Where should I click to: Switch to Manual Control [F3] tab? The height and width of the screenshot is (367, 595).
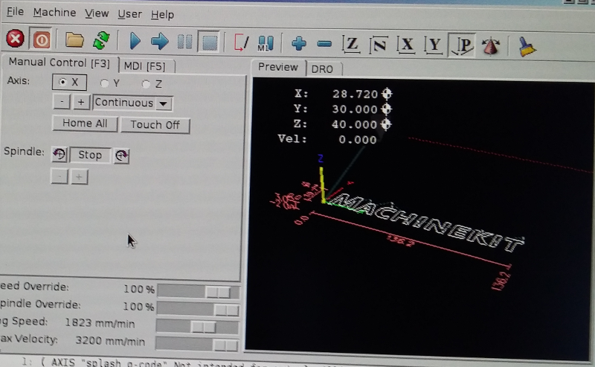coord(59,63)
